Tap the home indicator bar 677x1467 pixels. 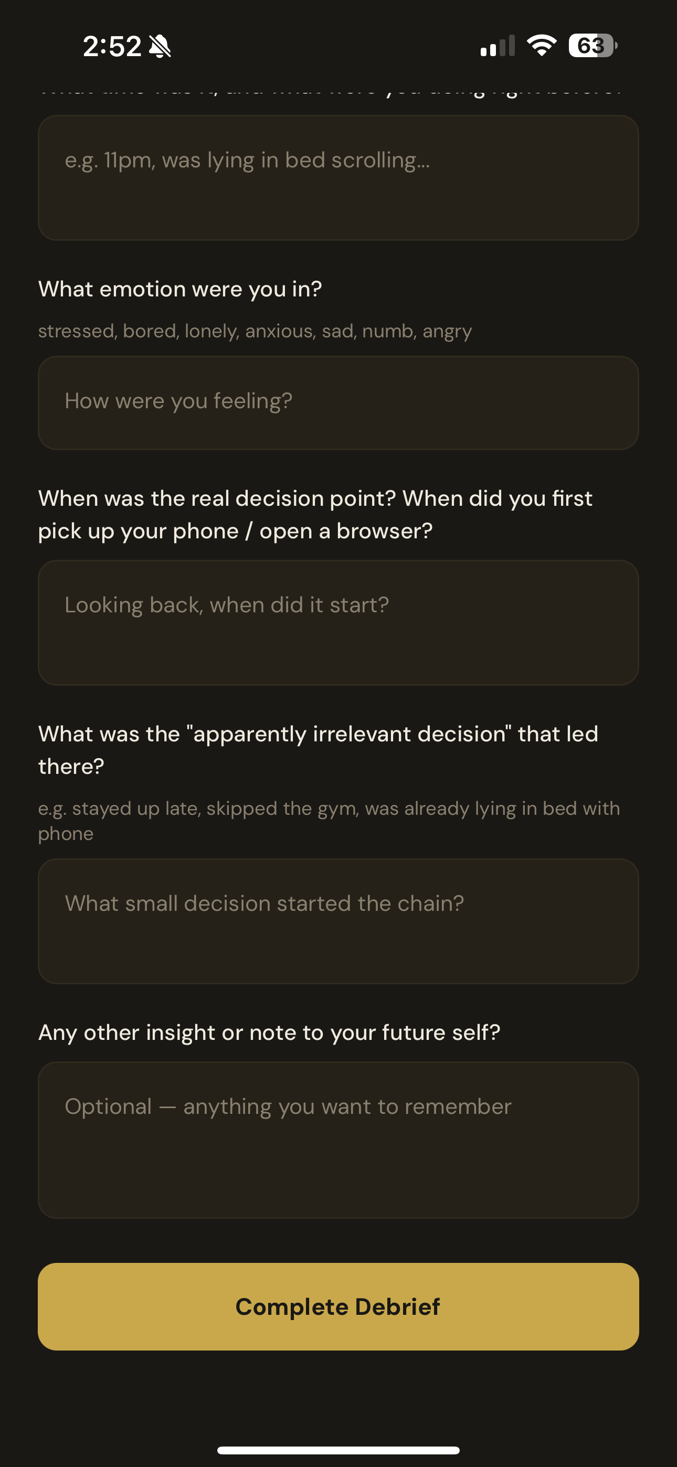338,1450
